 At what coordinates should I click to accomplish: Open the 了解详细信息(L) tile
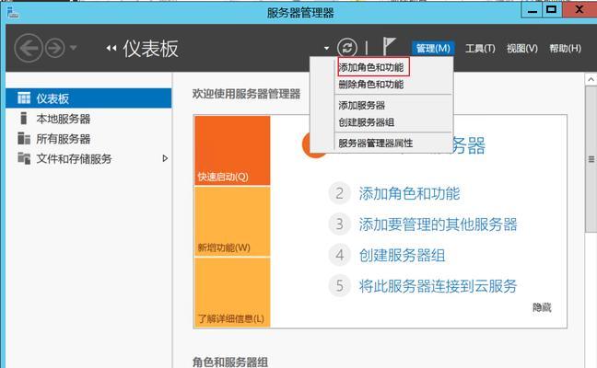(x=232, y=292)
